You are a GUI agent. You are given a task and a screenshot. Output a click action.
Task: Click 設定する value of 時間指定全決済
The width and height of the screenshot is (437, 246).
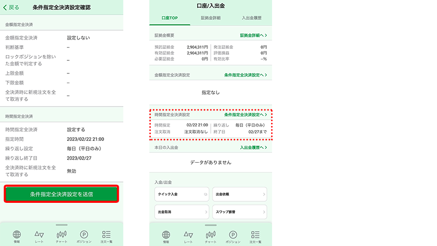(76, 130)
